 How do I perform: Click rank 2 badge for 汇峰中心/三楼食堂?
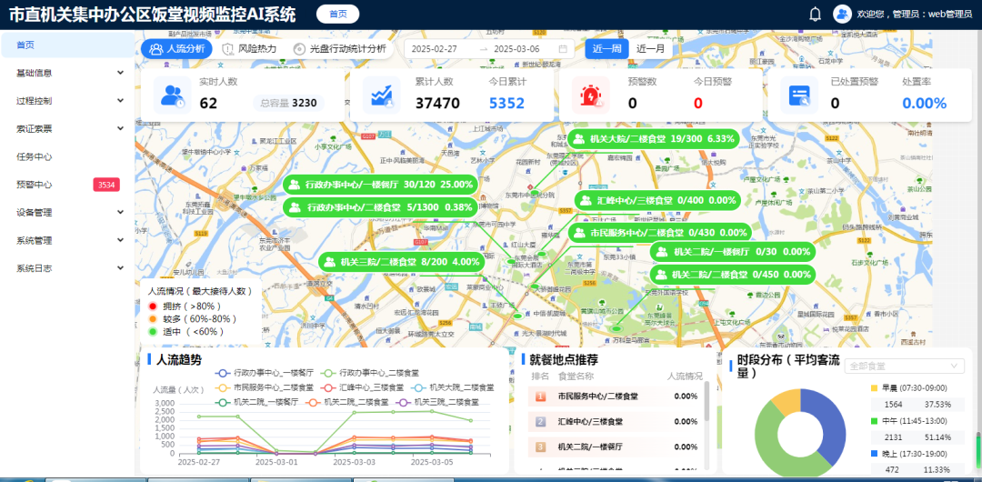pos(540,422)
